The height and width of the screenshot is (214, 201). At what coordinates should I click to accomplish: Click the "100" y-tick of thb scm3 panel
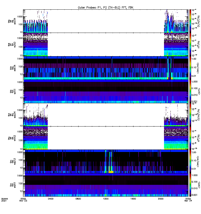click(21, 47)
